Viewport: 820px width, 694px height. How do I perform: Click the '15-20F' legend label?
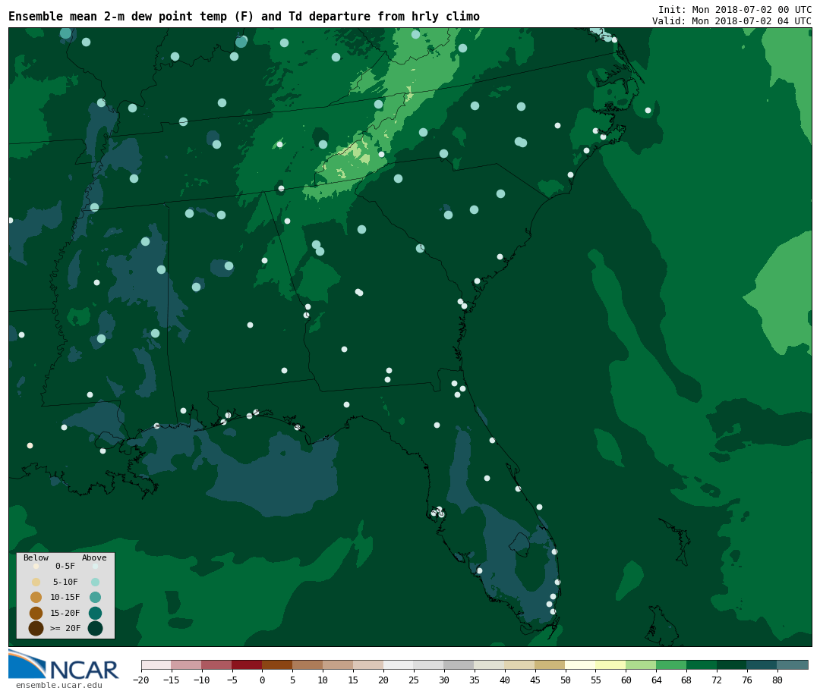tap(65, 613)
